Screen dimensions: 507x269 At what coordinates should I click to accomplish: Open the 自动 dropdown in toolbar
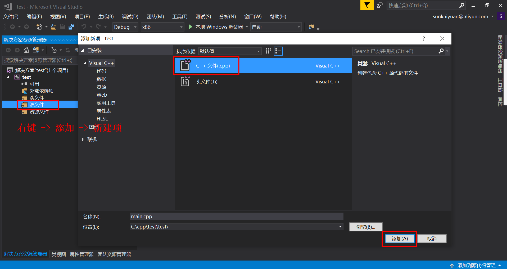276,27
